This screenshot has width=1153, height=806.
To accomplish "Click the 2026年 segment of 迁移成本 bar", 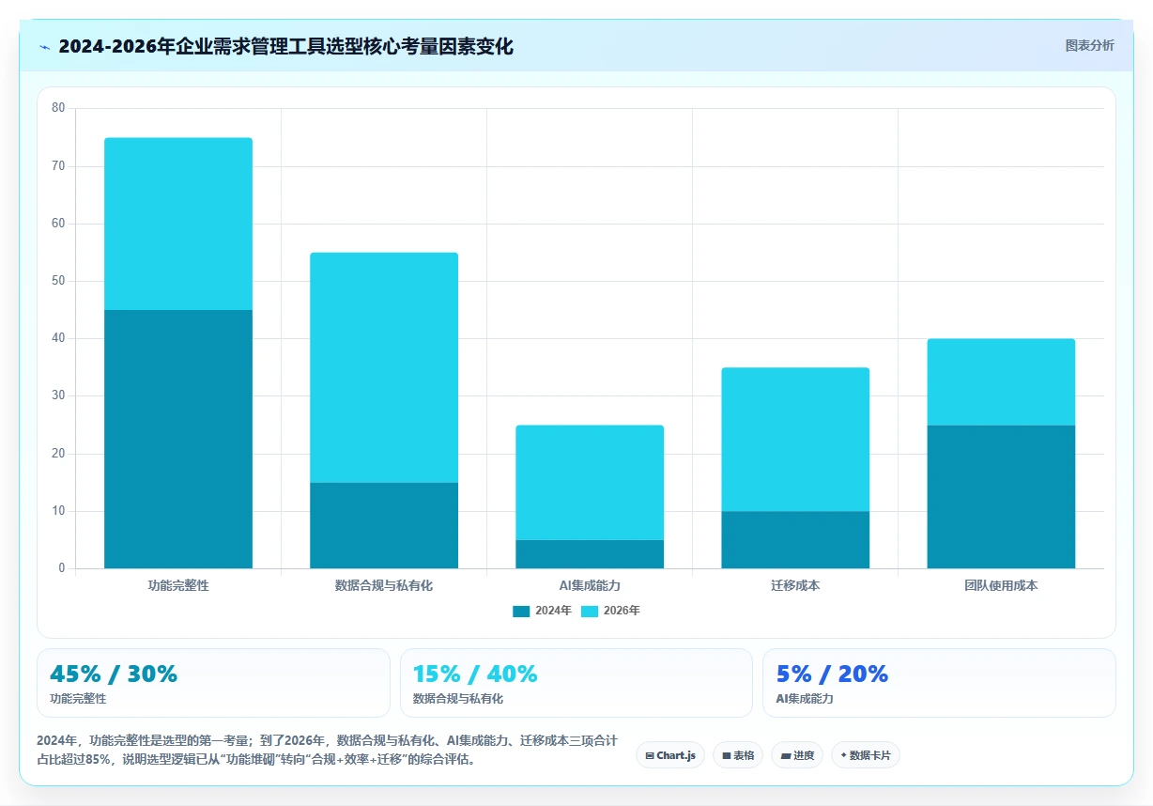I will click(795, 440).
